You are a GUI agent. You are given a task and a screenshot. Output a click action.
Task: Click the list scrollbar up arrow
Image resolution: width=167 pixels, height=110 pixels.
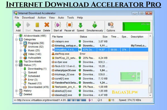150,36
